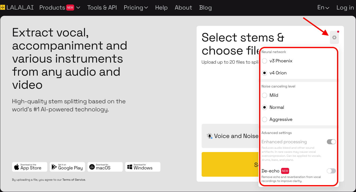The width and height of the screenshot is (356, 192).
Task: Choose Normal noise canceling level
Action: (x=264, y=107)
